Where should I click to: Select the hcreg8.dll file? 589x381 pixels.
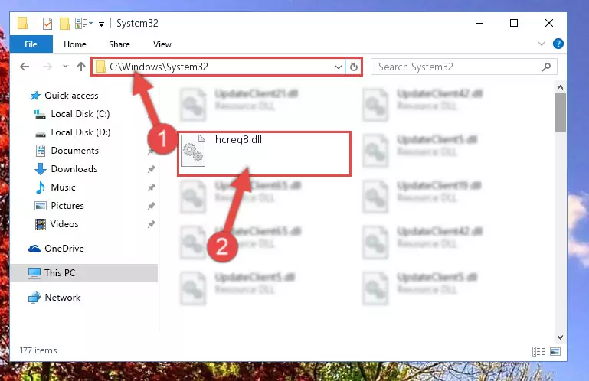(264, 154)
